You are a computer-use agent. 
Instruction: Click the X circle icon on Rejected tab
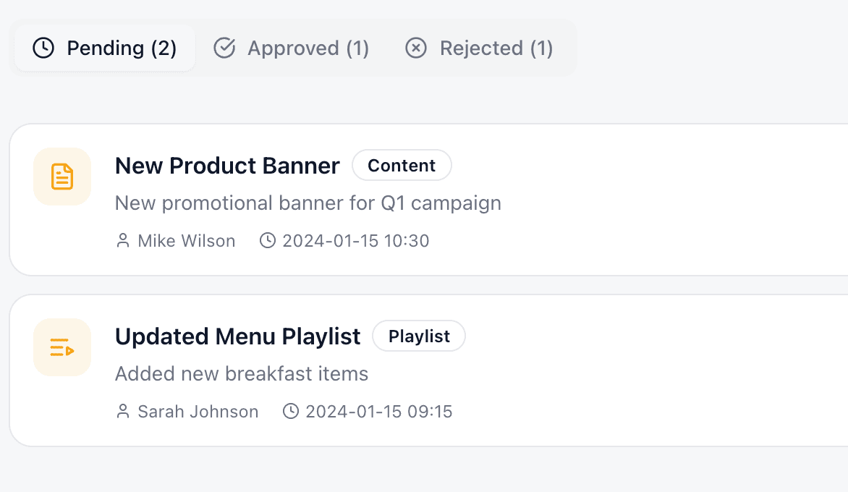(416, 48)
